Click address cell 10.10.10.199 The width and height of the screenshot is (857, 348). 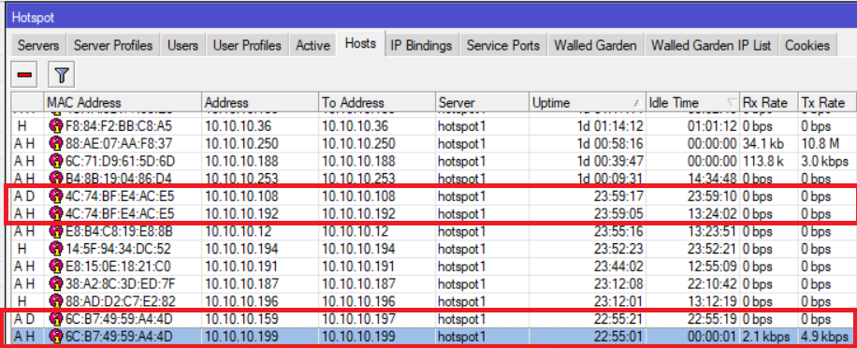(241, 336)
